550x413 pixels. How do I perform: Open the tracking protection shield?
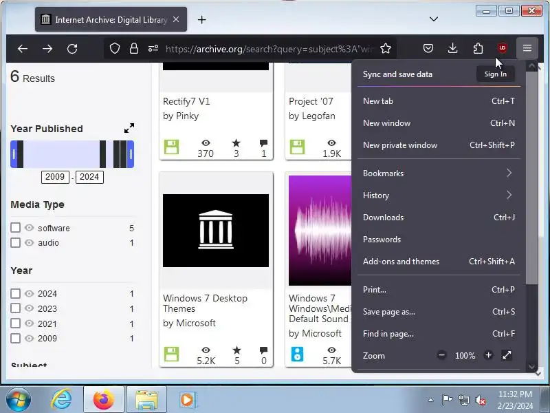(x=115, y=48)
